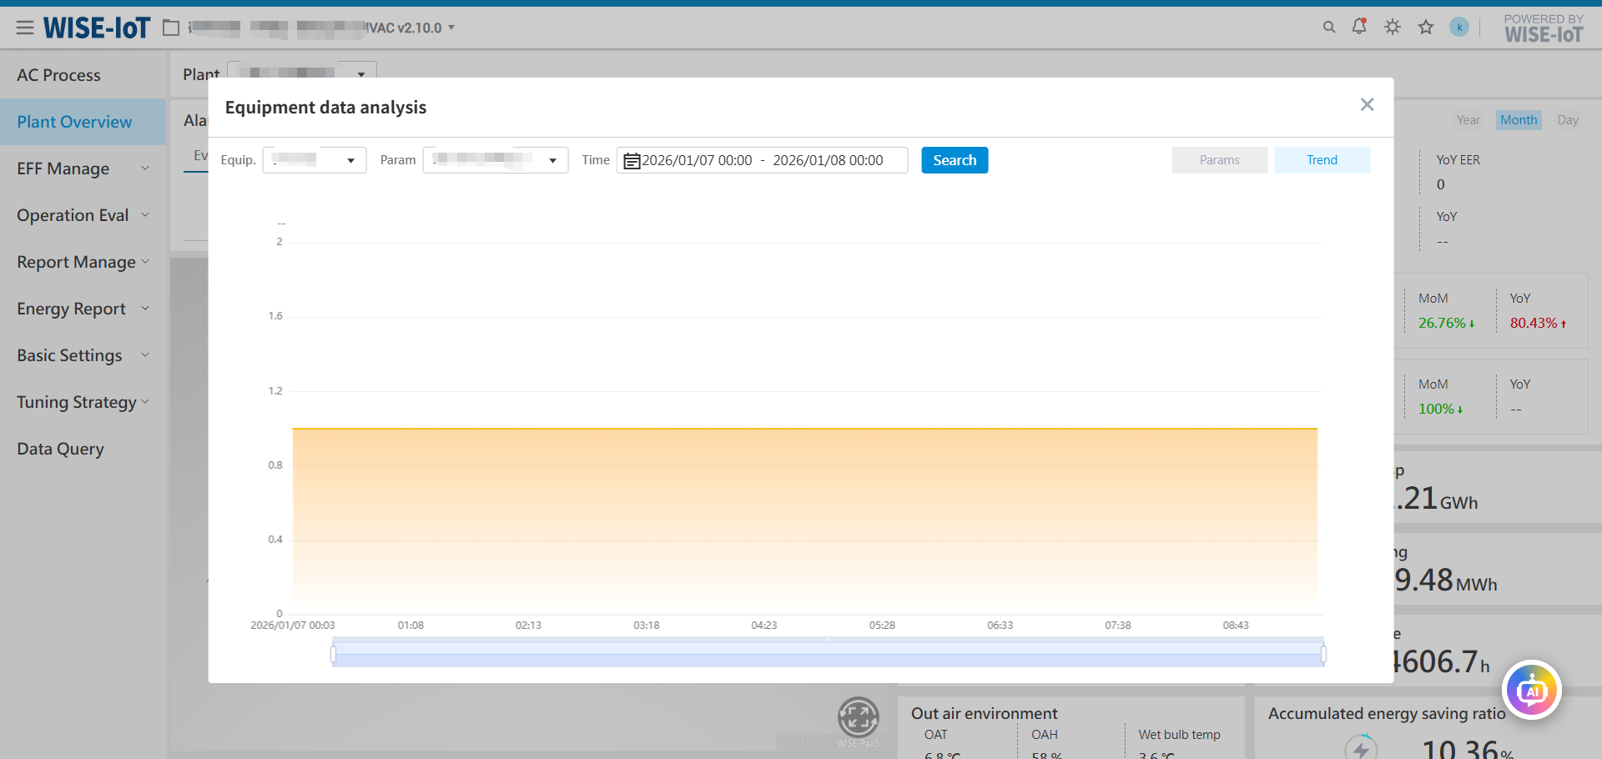This screenshot has height=759, width=1602.
Task: Open the Data Query menu item
Action: [61, 449]
